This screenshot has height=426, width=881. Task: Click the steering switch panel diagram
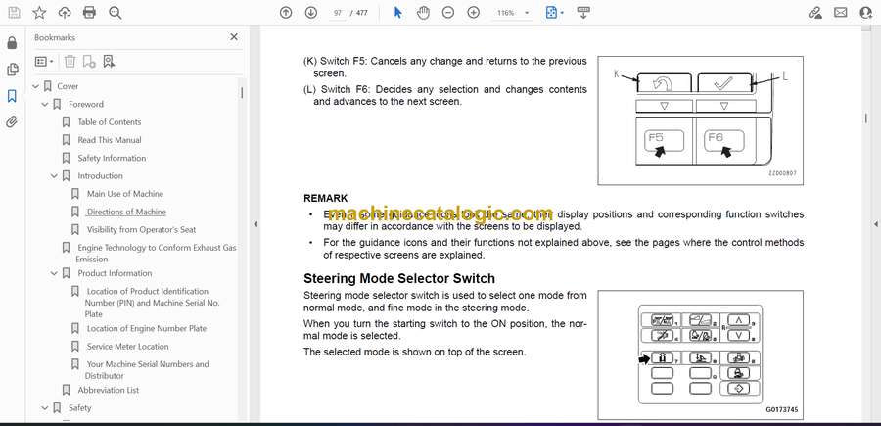700,355
